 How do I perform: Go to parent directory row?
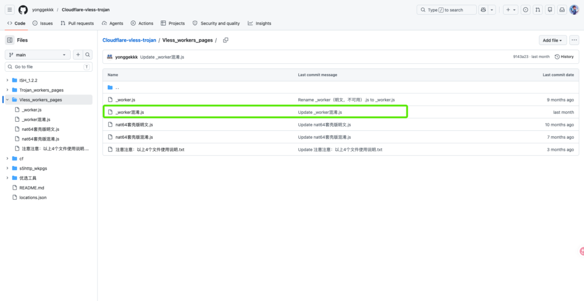[x=341, y=87]
